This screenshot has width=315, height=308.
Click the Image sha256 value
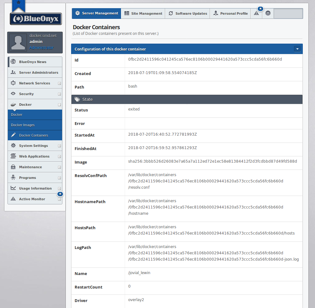[x=213, y=161]
